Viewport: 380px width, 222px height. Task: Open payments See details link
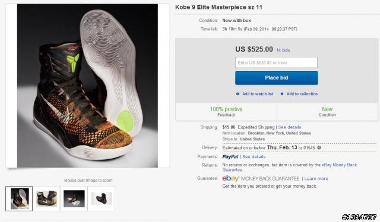point(254,156)
